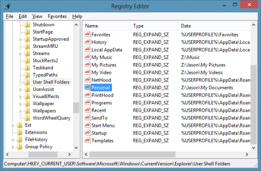
Task: Click the tree pane scroll up arrow
Action: tap(76, 25)
